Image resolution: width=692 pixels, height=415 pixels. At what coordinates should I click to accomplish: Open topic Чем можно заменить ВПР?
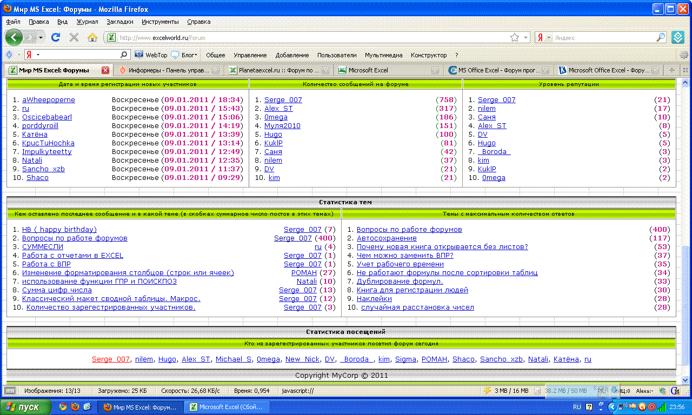[x=405, y=256]
